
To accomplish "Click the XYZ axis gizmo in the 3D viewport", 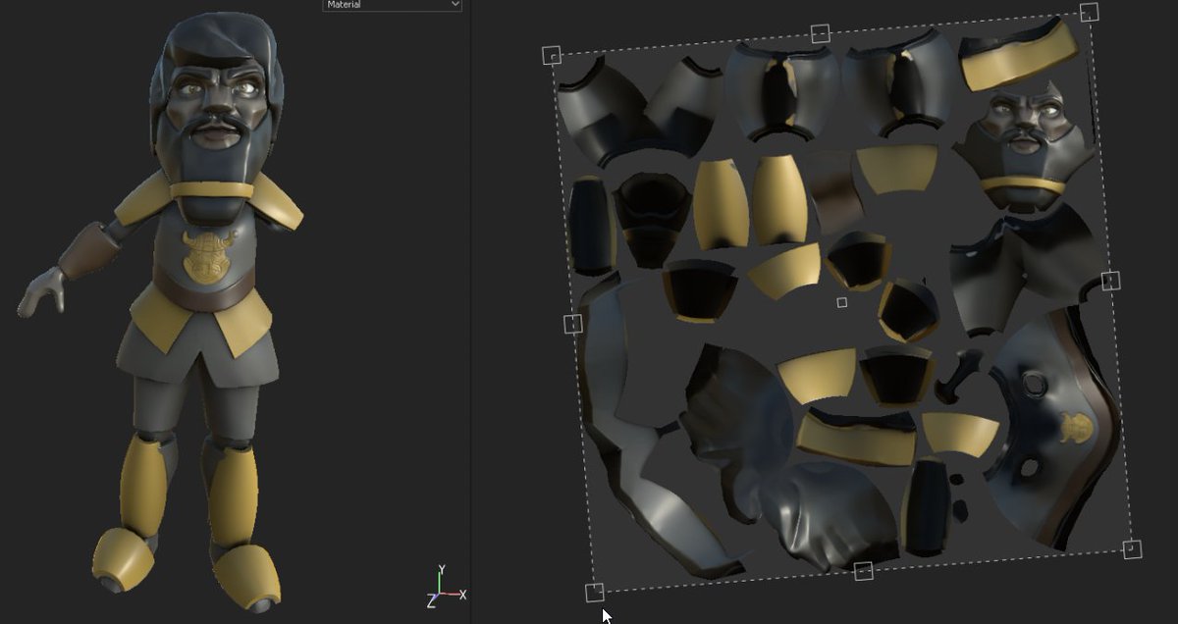I will (x=445, y=587).
